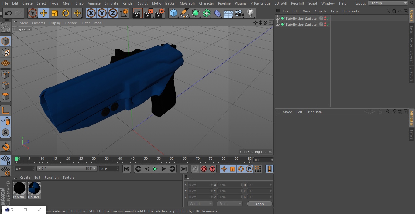This screenshot has height=214, width=415.
Task: Activate the Move tool
Action: point(43,13)
